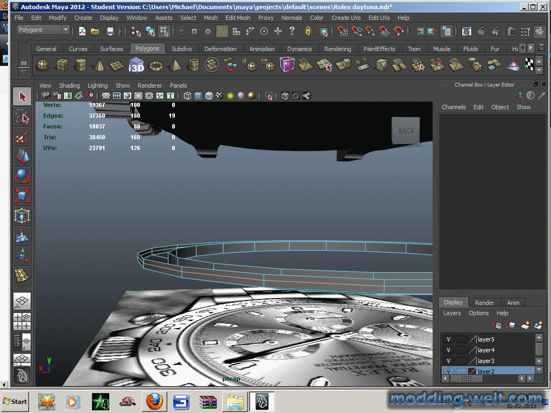Image resolution: width=551 pixels, height=413 pixels.
Task: Open the Normals menu
Action: (292, 18)
